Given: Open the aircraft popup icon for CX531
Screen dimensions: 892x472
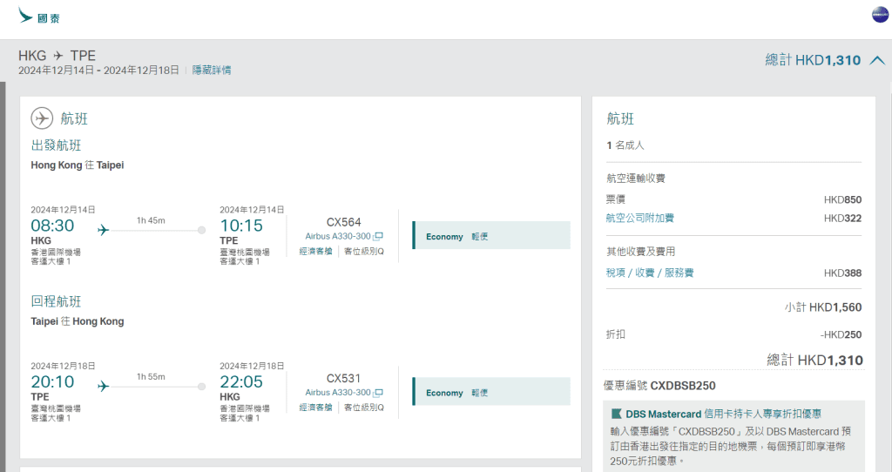Looking at the screenshot, I should [378, 393].
